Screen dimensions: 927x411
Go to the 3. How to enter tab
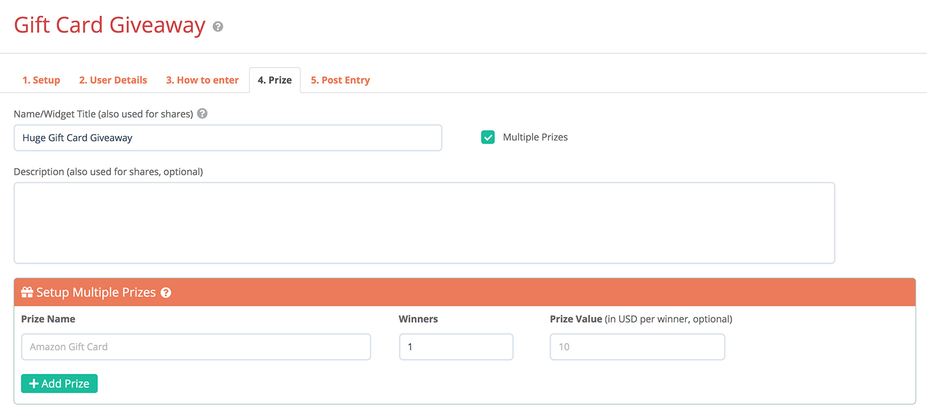[x=202, y=80]
